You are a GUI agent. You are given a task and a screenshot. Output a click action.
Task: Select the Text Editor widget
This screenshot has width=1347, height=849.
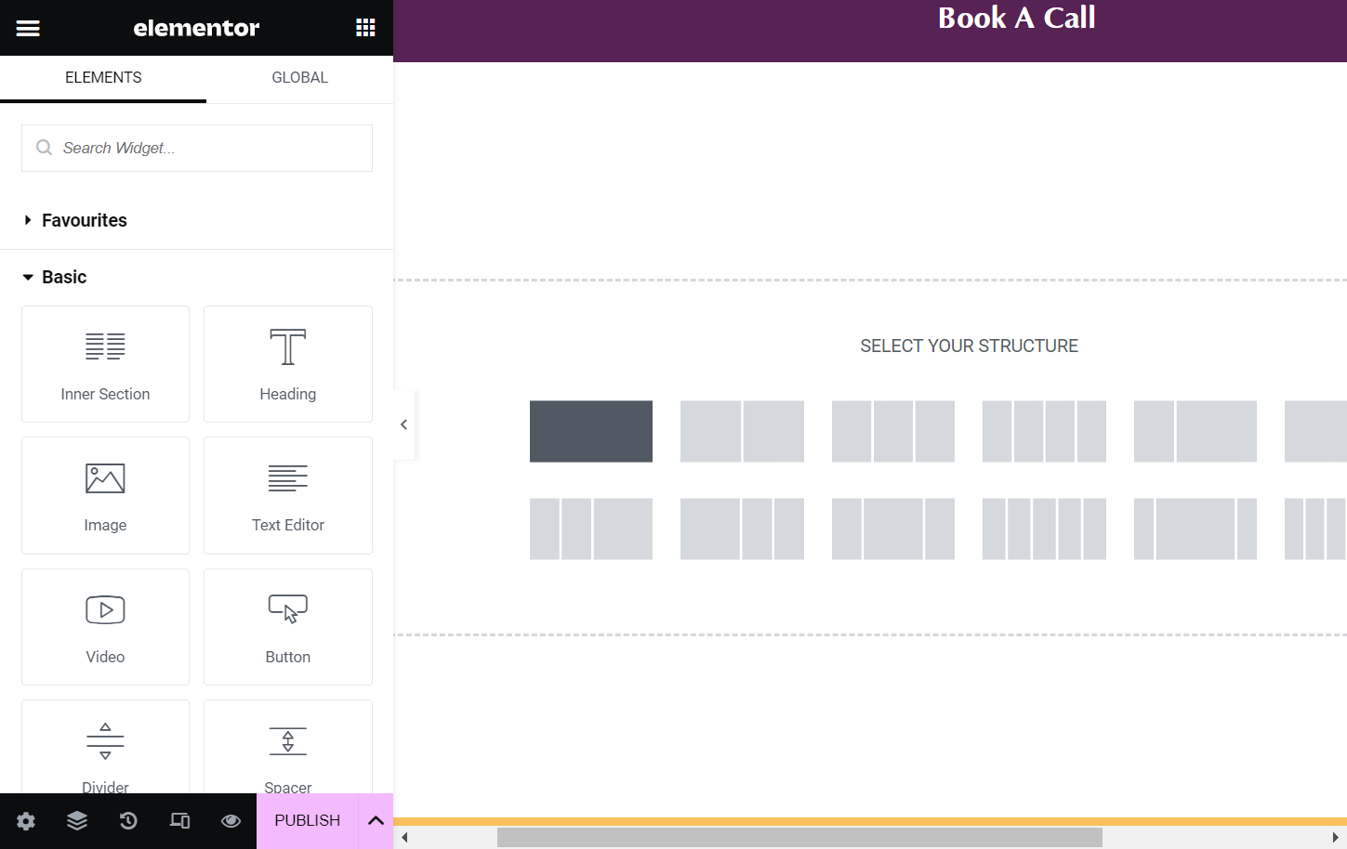pos(288,495)
